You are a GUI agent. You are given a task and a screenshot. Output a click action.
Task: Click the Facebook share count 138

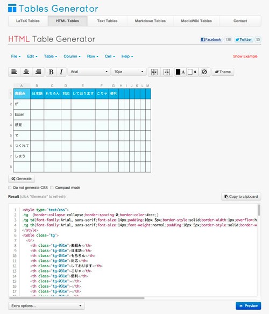(x=228, y=39)
